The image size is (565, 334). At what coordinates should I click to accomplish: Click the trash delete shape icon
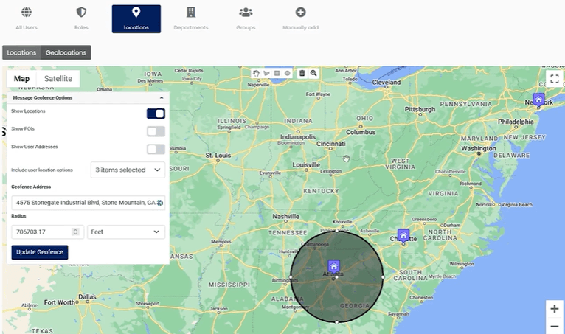click(x=302, y=73)
